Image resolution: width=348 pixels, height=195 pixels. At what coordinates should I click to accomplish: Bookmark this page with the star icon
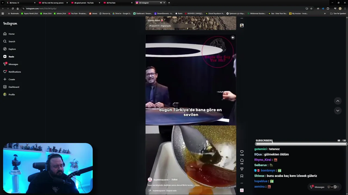point(311,8)
